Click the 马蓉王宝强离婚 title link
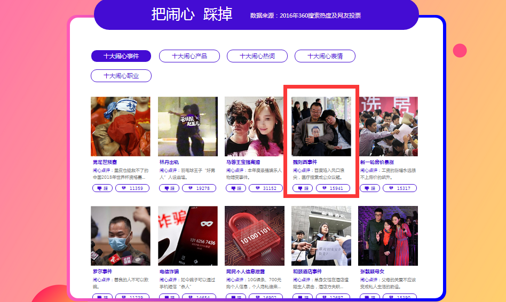 [x=243, y=162]
